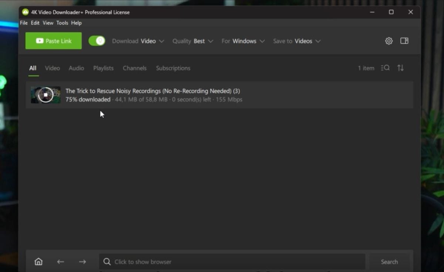Open the Help menu
The height and width of the screenshot is (272, 444).
(76, 23)
